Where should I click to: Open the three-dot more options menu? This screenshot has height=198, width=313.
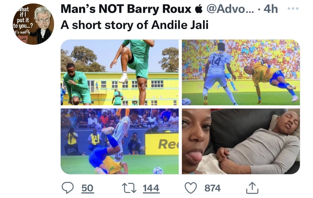(293, 9)
